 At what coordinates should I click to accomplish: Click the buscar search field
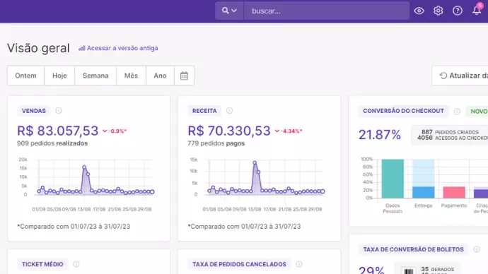(327, 11)
